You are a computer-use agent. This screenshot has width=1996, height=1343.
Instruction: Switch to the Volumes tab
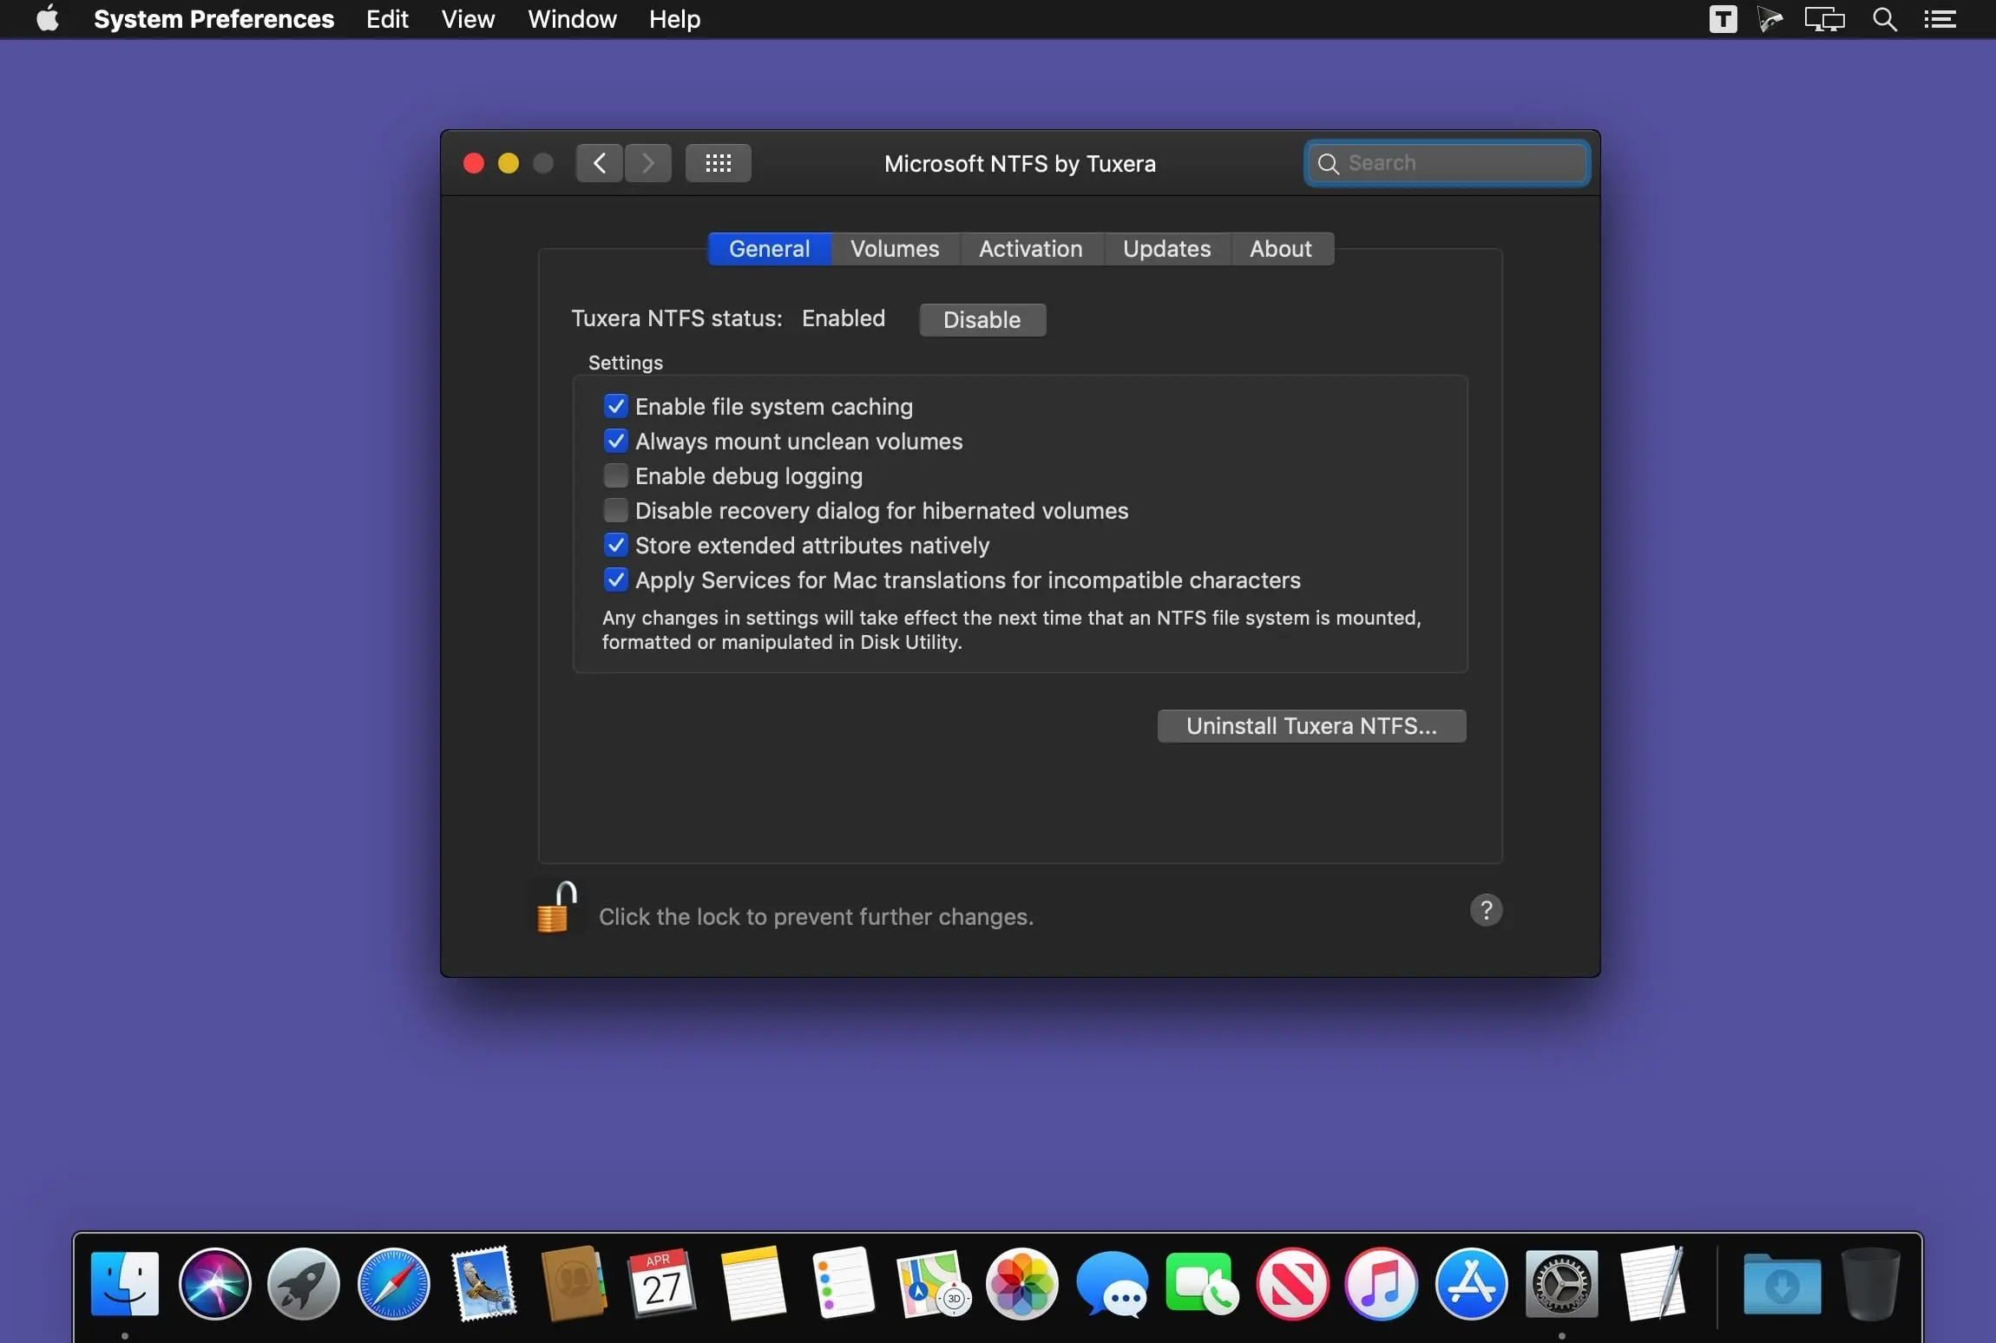[x=895, y=249]
